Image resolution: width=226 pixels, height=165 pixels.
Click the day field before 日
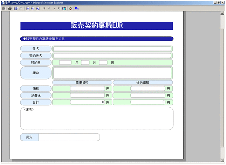[x=103, y=63]
